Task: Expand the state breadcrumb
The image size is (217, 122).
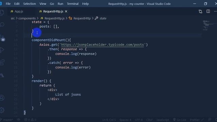Action: click(103, 18)
